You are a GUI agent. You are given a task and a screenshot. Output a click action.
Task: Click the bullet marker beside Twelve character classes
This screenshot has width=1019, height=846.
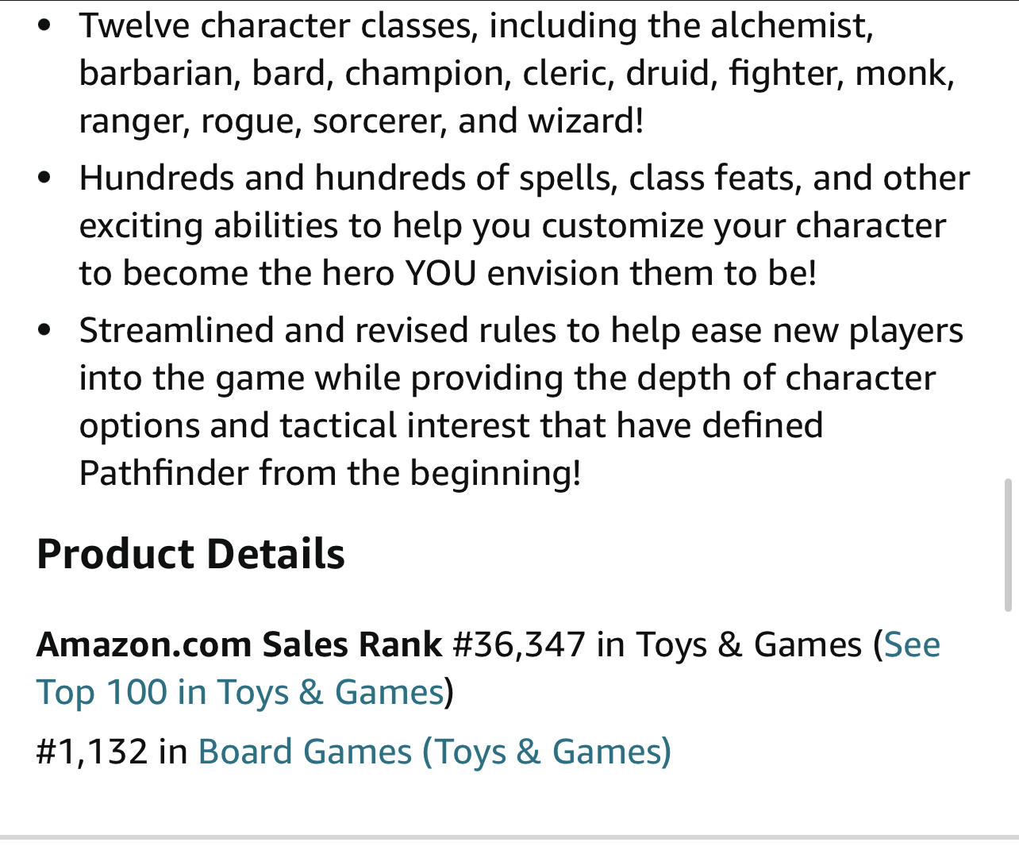tap(44, 25)
